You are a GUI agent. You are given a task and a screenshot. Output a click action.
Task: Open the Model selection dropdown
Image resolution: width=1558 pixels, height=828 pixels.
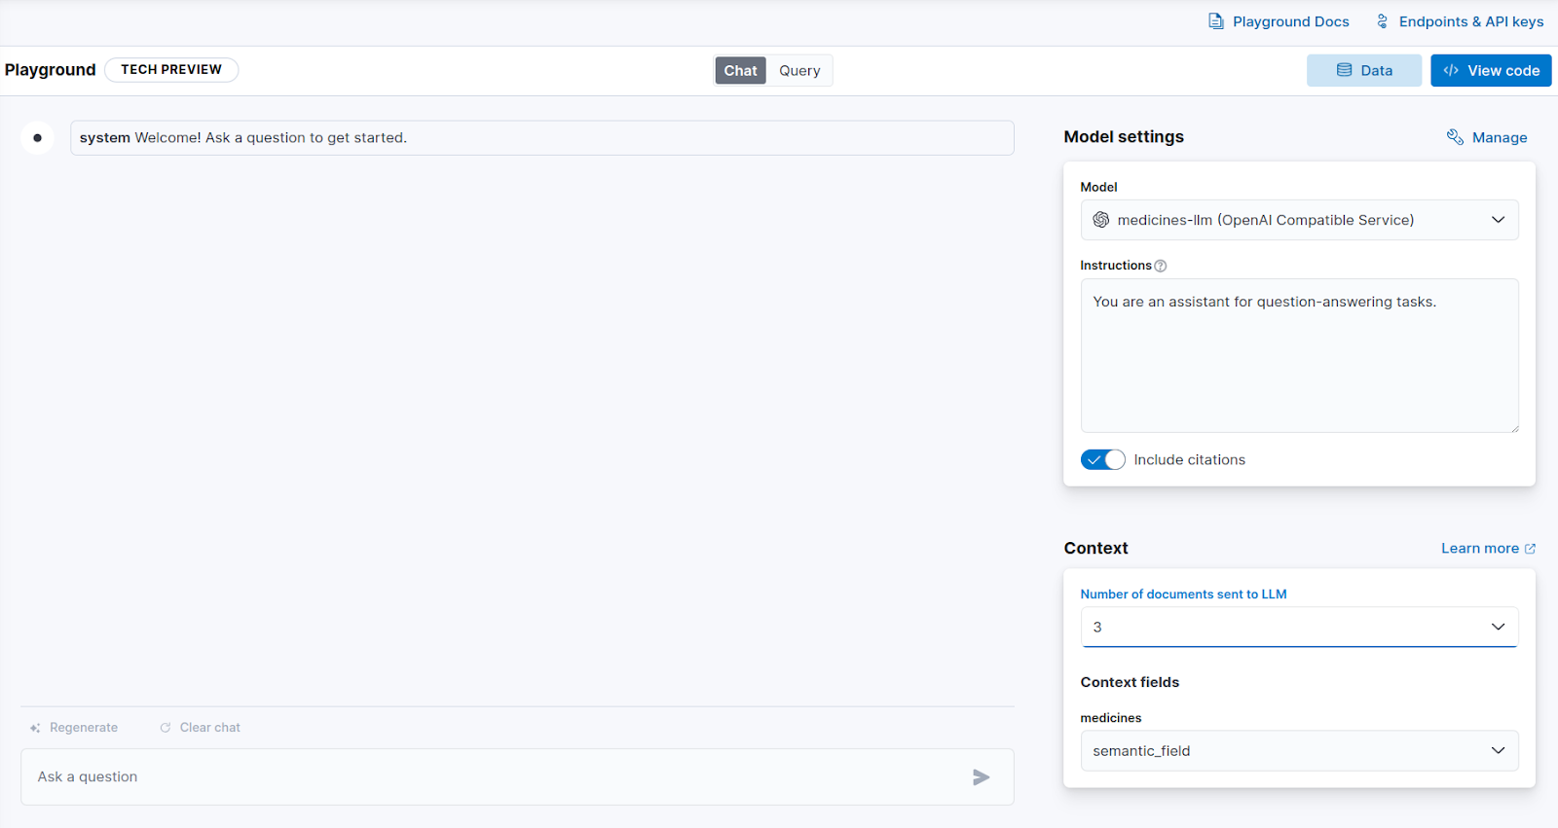pos(1299,220)
